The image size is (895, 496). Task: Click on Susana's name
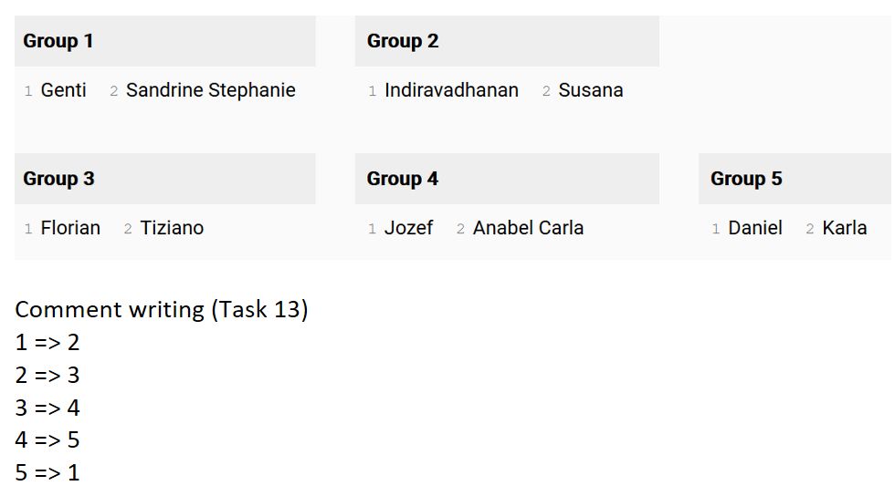pyautogui.click(x=591, y=90)
